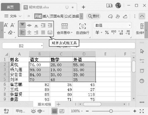148x115 pixels.
Task: Select the 期末成绩 sheet tab
Action: tap(44, 104)
